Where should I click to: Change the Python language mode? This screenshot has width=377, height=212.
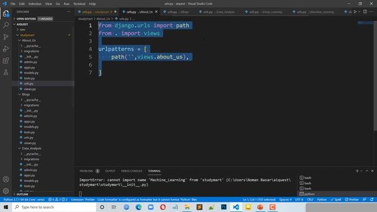point(322,200)
